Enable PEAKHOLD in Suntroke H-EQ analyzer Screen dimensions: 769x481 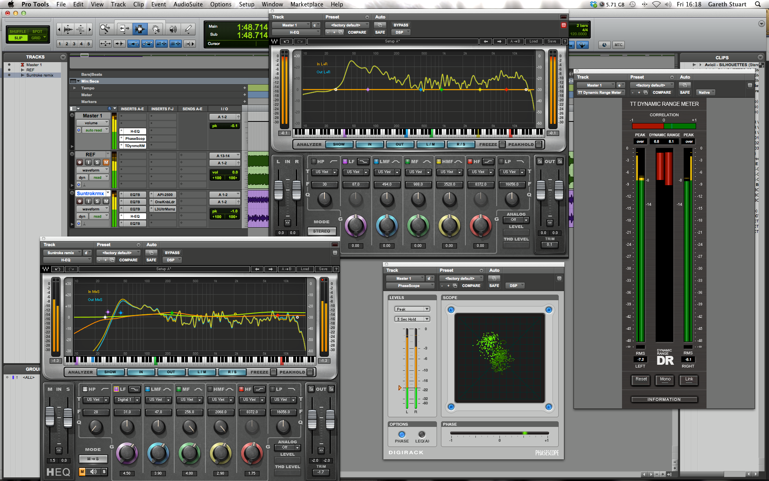coord(310,372)
